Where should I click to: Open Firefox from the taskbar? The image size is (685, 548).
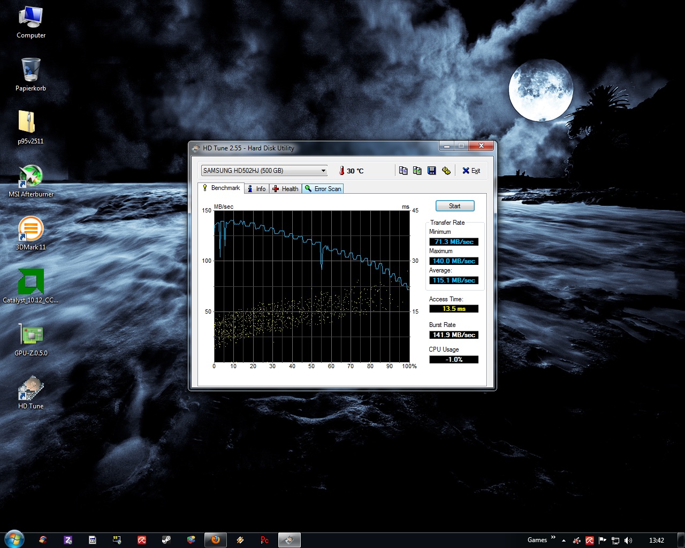coord(216,540)
